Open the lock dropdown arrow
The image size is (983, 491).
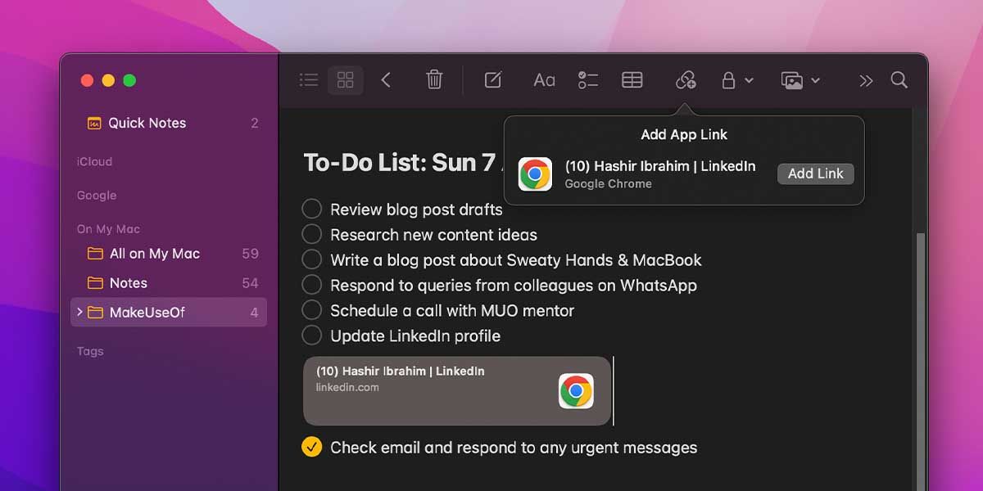click(x=749, y=81)
